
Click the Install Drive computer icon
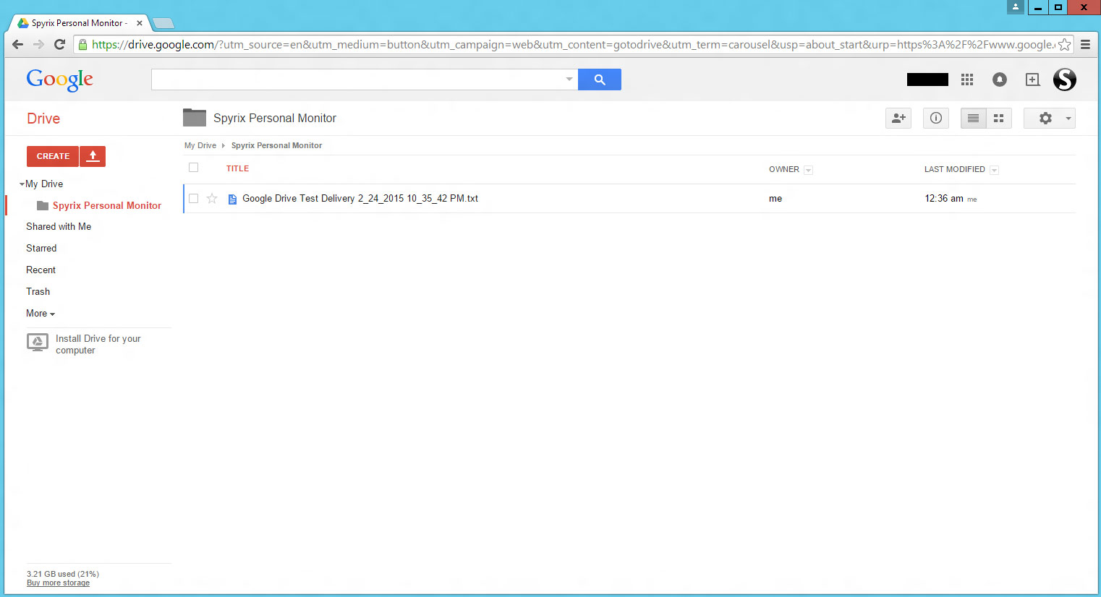point(38,343)
